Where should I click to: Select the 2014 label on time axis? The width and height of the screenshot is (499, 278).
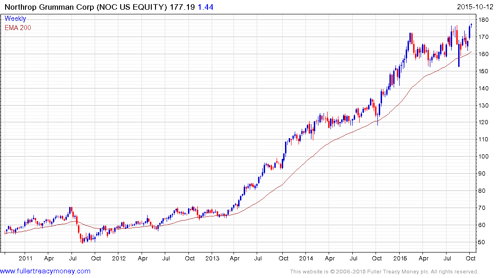click(x=306, y=258)
